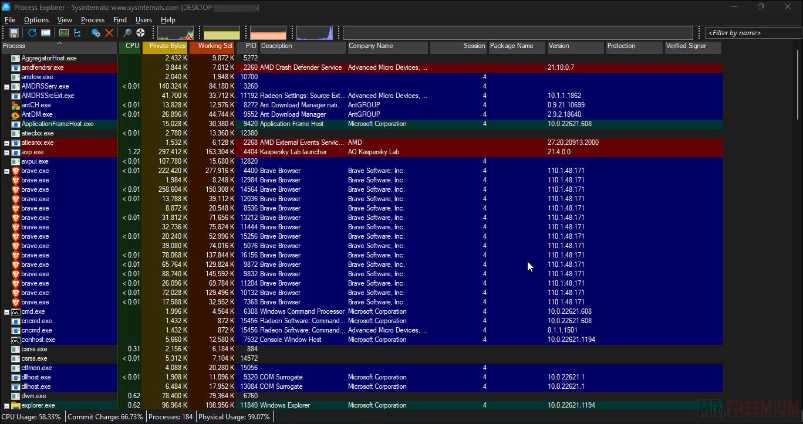Open the Users menu
This screenshot has width=803, height=424.
coord(144,20)
